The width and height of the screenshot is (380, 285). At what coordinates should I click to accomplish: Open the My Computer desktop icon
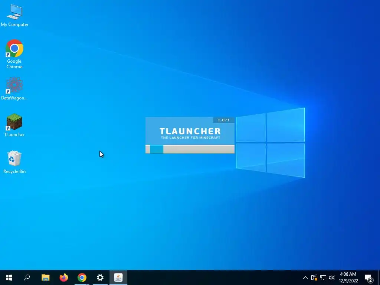coord(14,15)
